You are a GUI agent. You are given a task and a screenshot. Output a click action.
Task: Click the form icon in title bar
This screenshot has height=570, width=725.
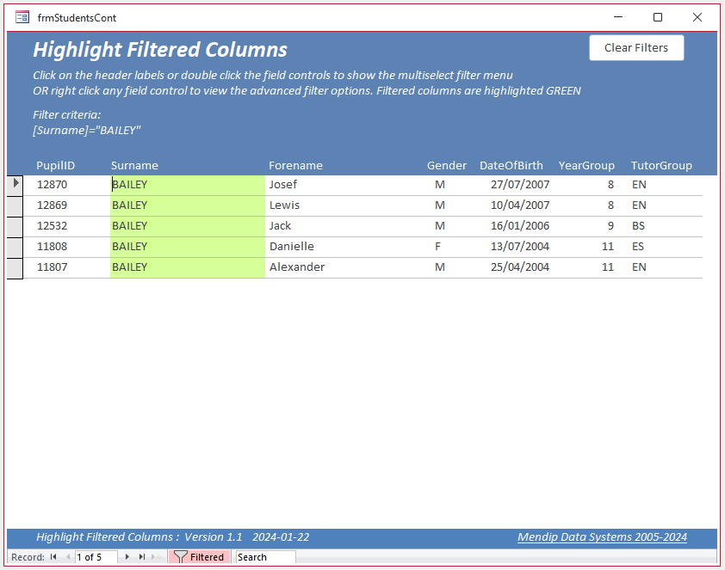point(22,17)
